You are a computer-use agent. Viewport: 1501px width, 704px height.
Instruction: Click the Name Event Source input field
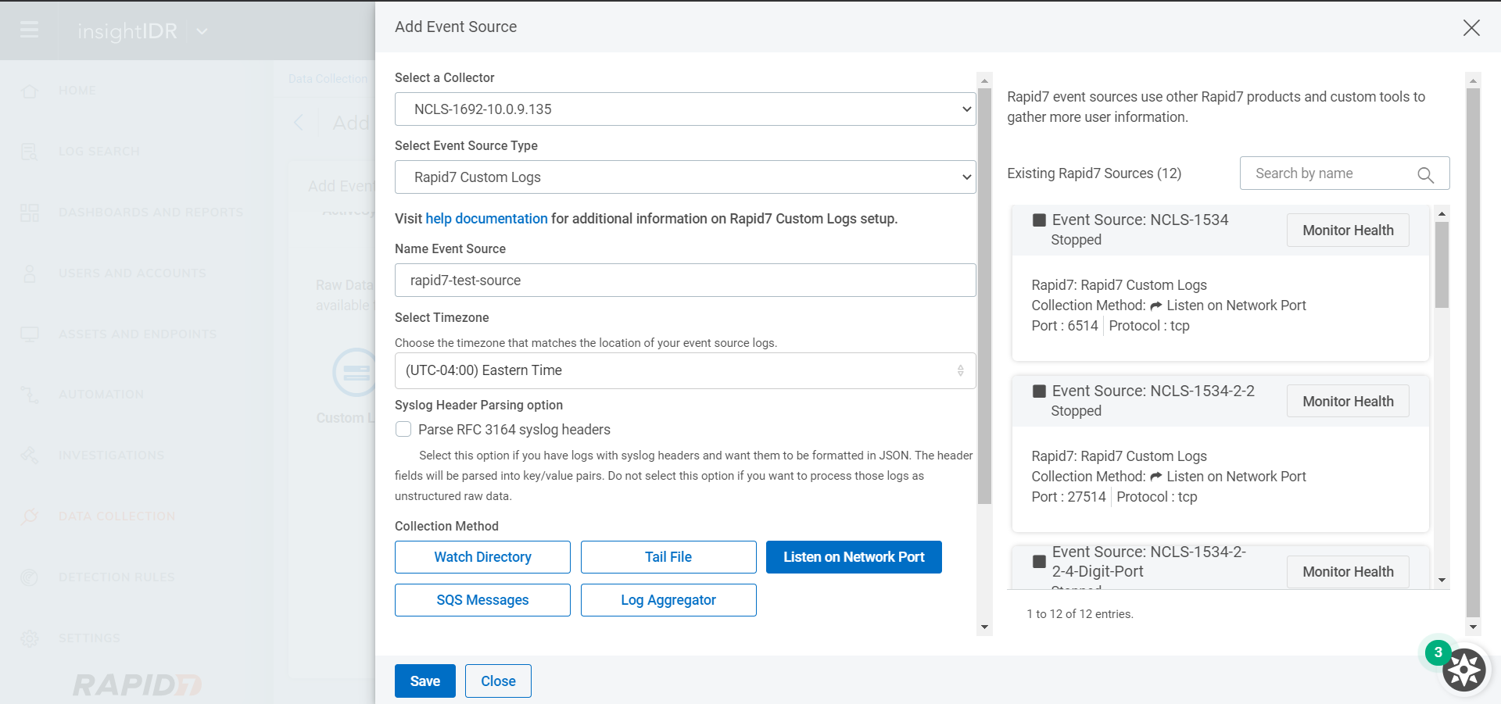pos(686,281)
